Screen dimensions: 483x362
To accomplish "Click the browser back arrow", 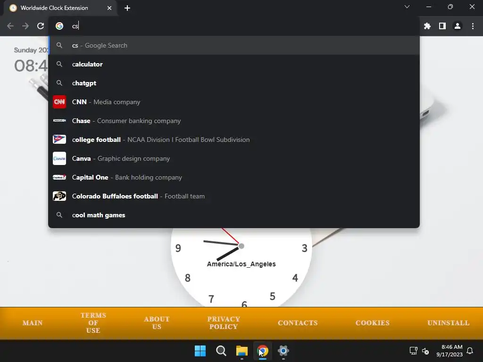I will (10, 26).
